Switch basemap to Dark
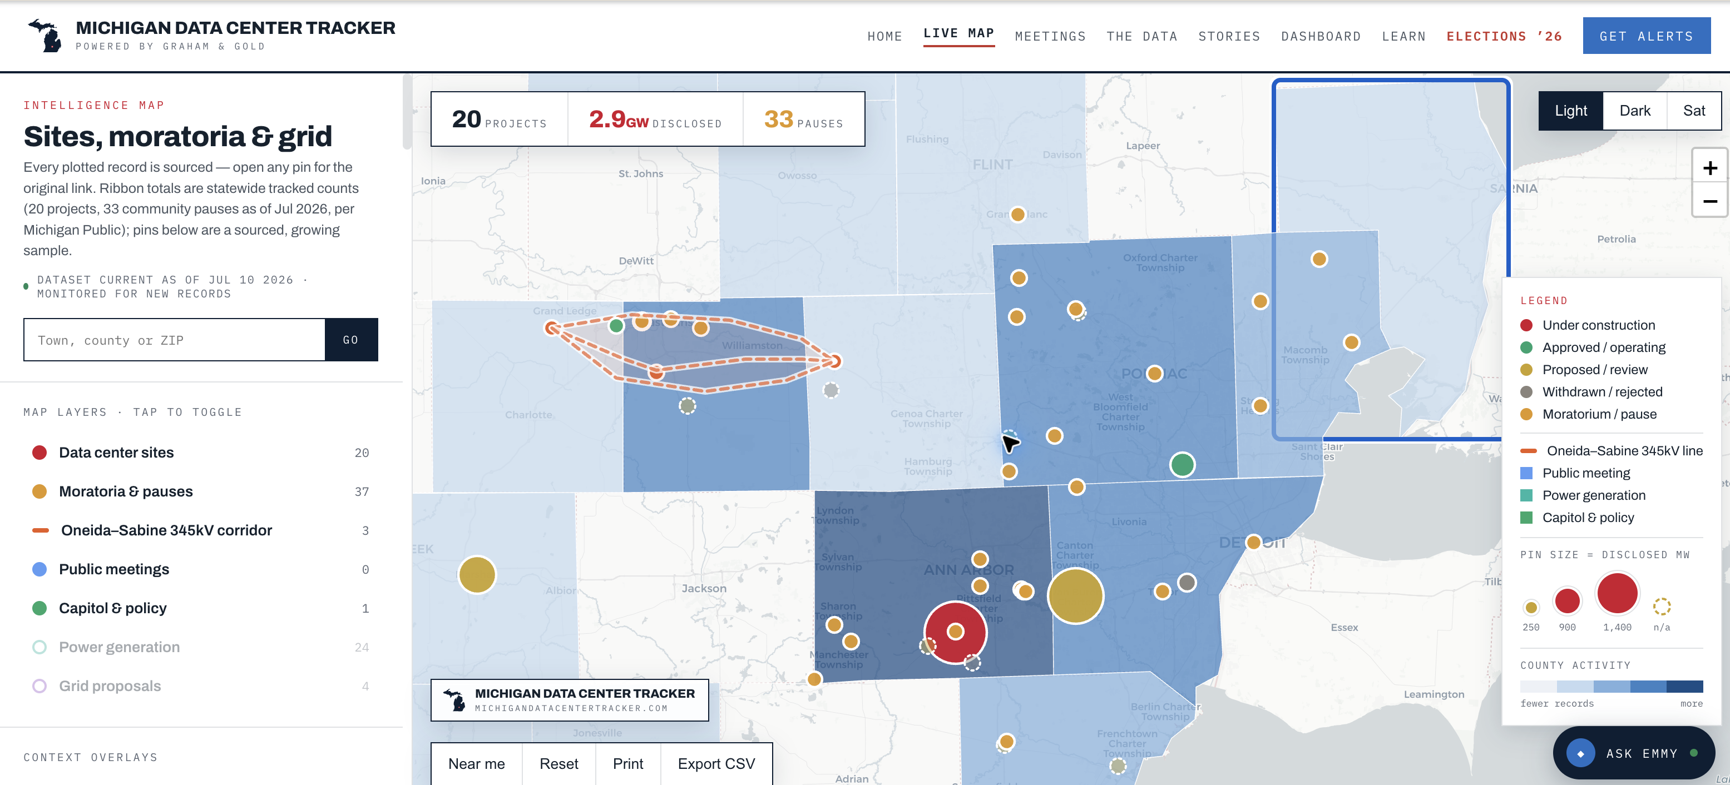The height and width of the screenshot is (785, 1730). click(1635, 111)
